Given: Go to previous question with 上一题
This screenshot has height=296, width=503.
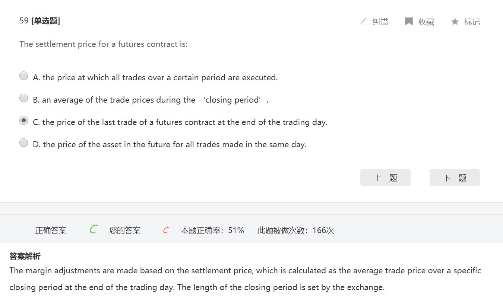Looking at the screenshot, I should [x=385, y=178].
